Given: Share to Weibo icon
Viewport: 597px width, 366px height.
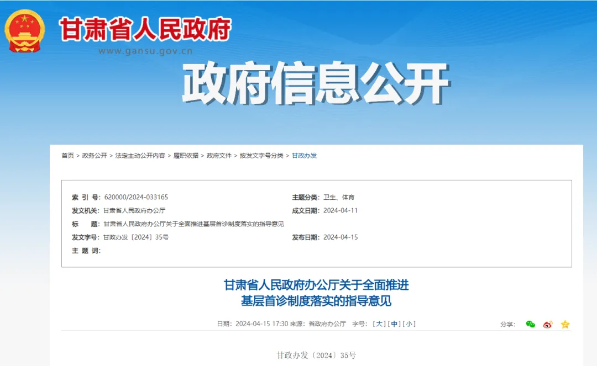Looking at the screenshot, I should pos(547,324).
